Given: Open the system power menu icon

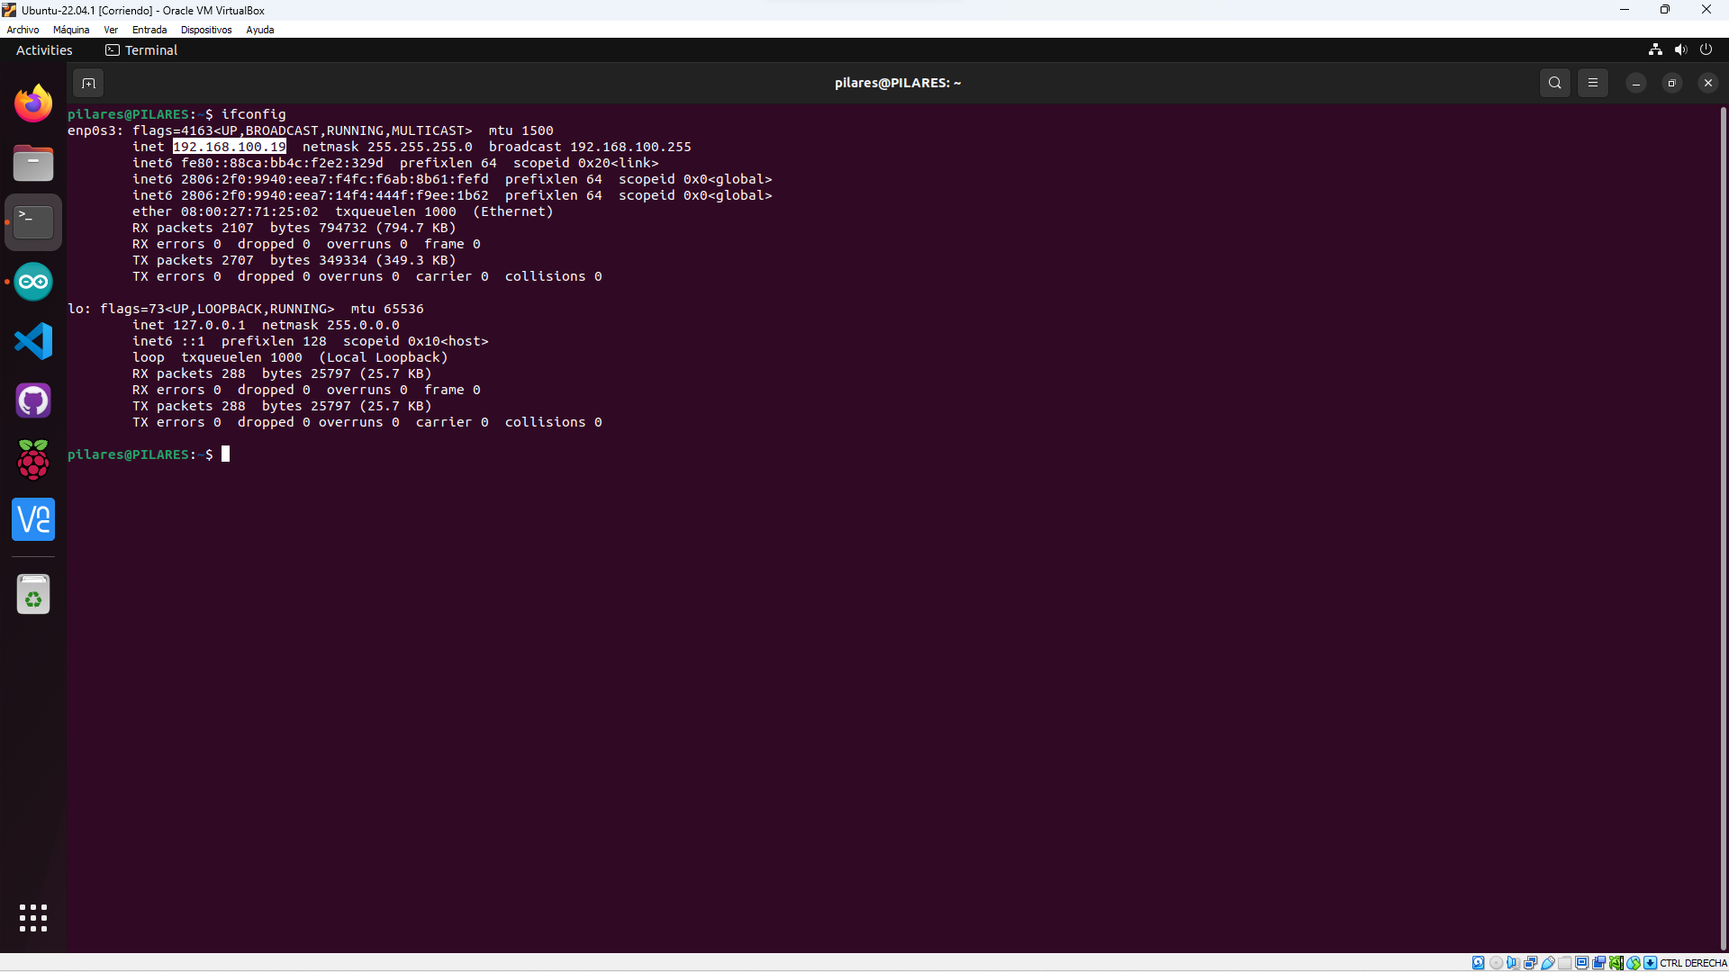Looking at the screenshot, I should [x=1706, y=49].
